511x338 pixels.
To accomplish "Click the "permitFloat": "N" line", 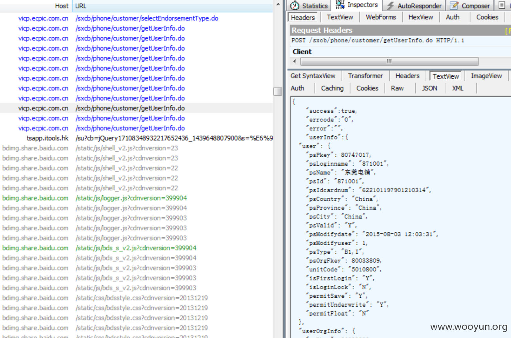I will click(337, 313).
